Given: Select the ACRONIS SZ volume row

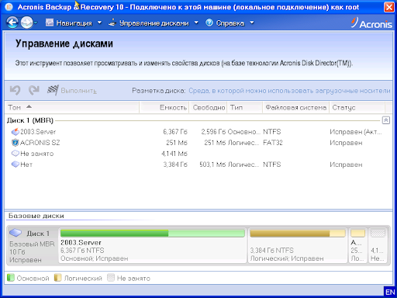Looking at the screenshot, I should pyautogui.click(x=198, y=143).
